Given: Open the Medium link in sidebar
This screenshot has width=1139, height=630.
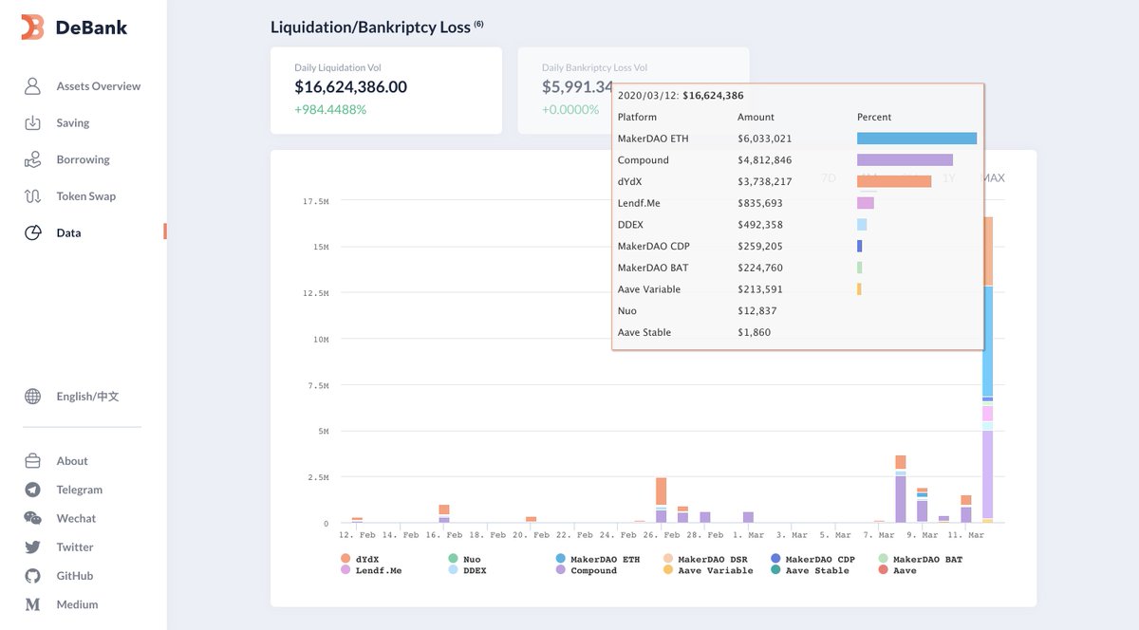Looking at the screenshot, I should [x=77, y=604].
